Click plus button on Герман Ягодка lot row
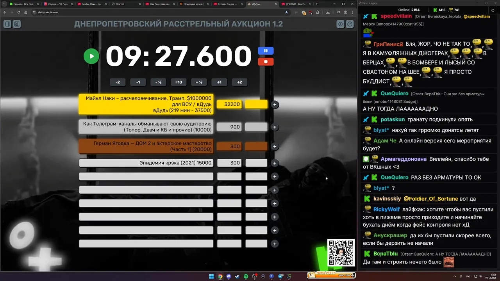 tap(275, 146)
